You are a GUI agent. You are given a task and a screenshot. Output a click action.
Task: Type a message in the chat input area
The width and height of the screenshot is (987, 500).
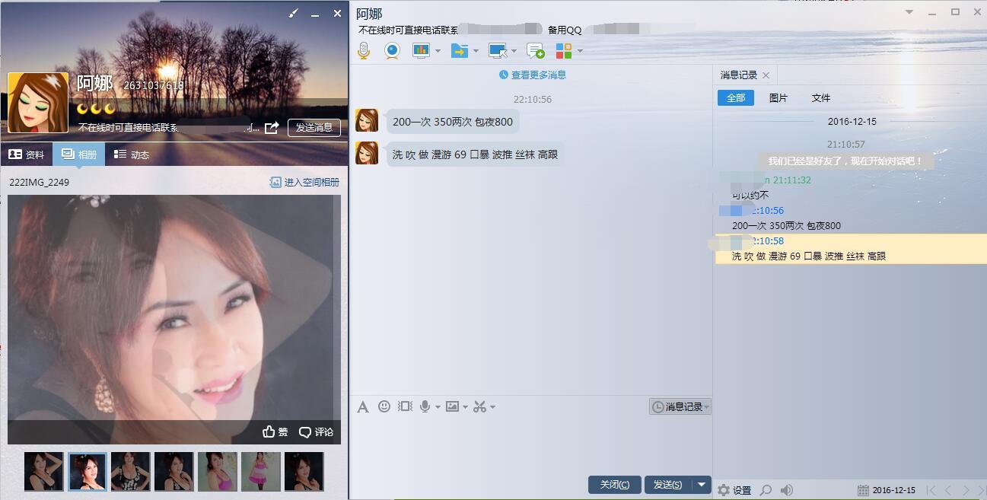[x=531, y=444]
